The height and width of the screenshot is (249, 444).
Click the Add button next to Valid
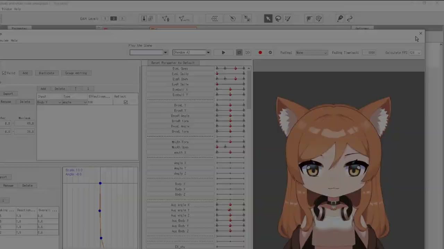coord(25,73)
